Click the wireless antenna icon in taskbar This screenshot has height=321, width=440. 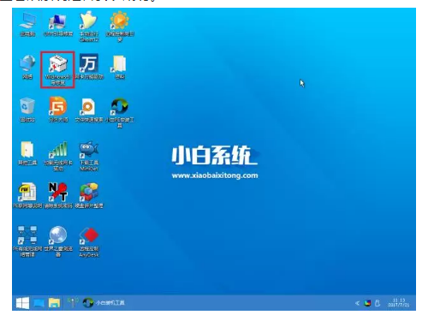click(73, 302)
